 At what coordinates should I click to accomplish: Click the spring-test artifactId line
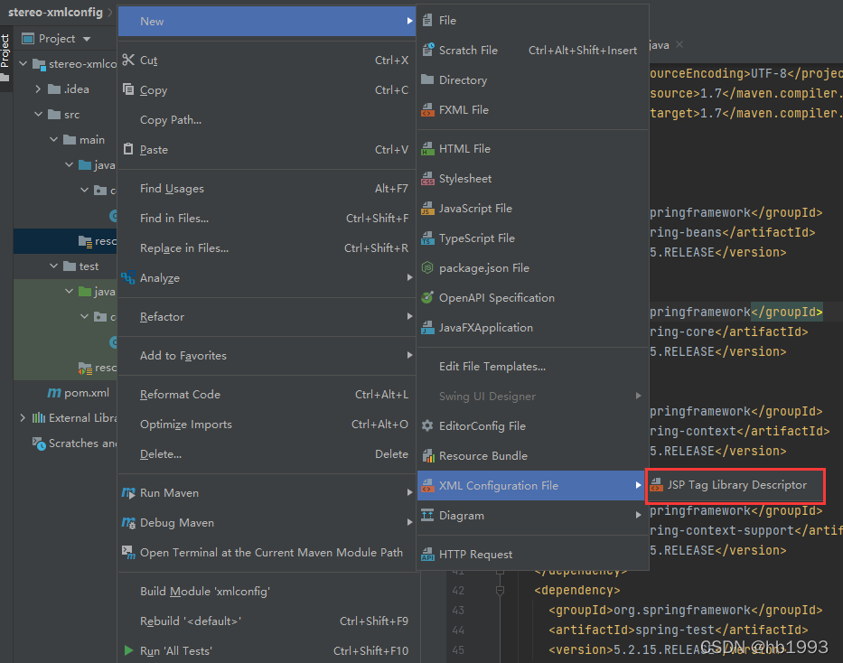[x=679, y=630]
